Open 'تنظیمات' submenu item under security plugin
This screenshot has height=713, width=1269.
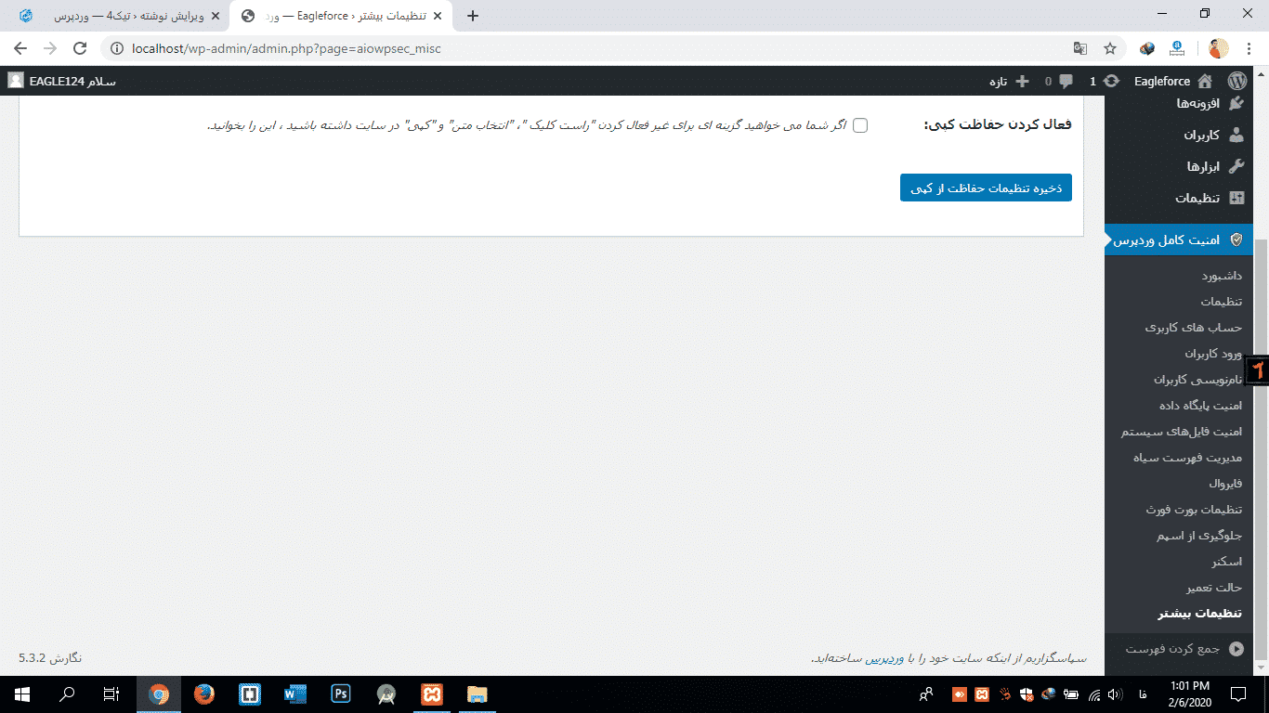click(x=1221, y=302)
